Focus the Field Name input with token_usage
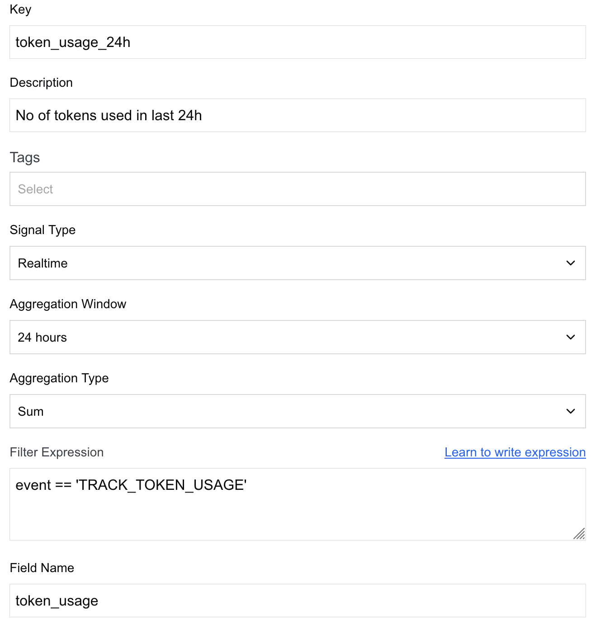Screen dimensions: 596x620 point(298,601)
